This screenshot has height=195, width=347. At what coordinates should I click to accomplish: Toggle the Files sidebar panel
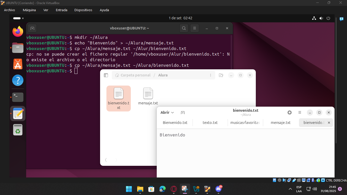tap(106, 75)
